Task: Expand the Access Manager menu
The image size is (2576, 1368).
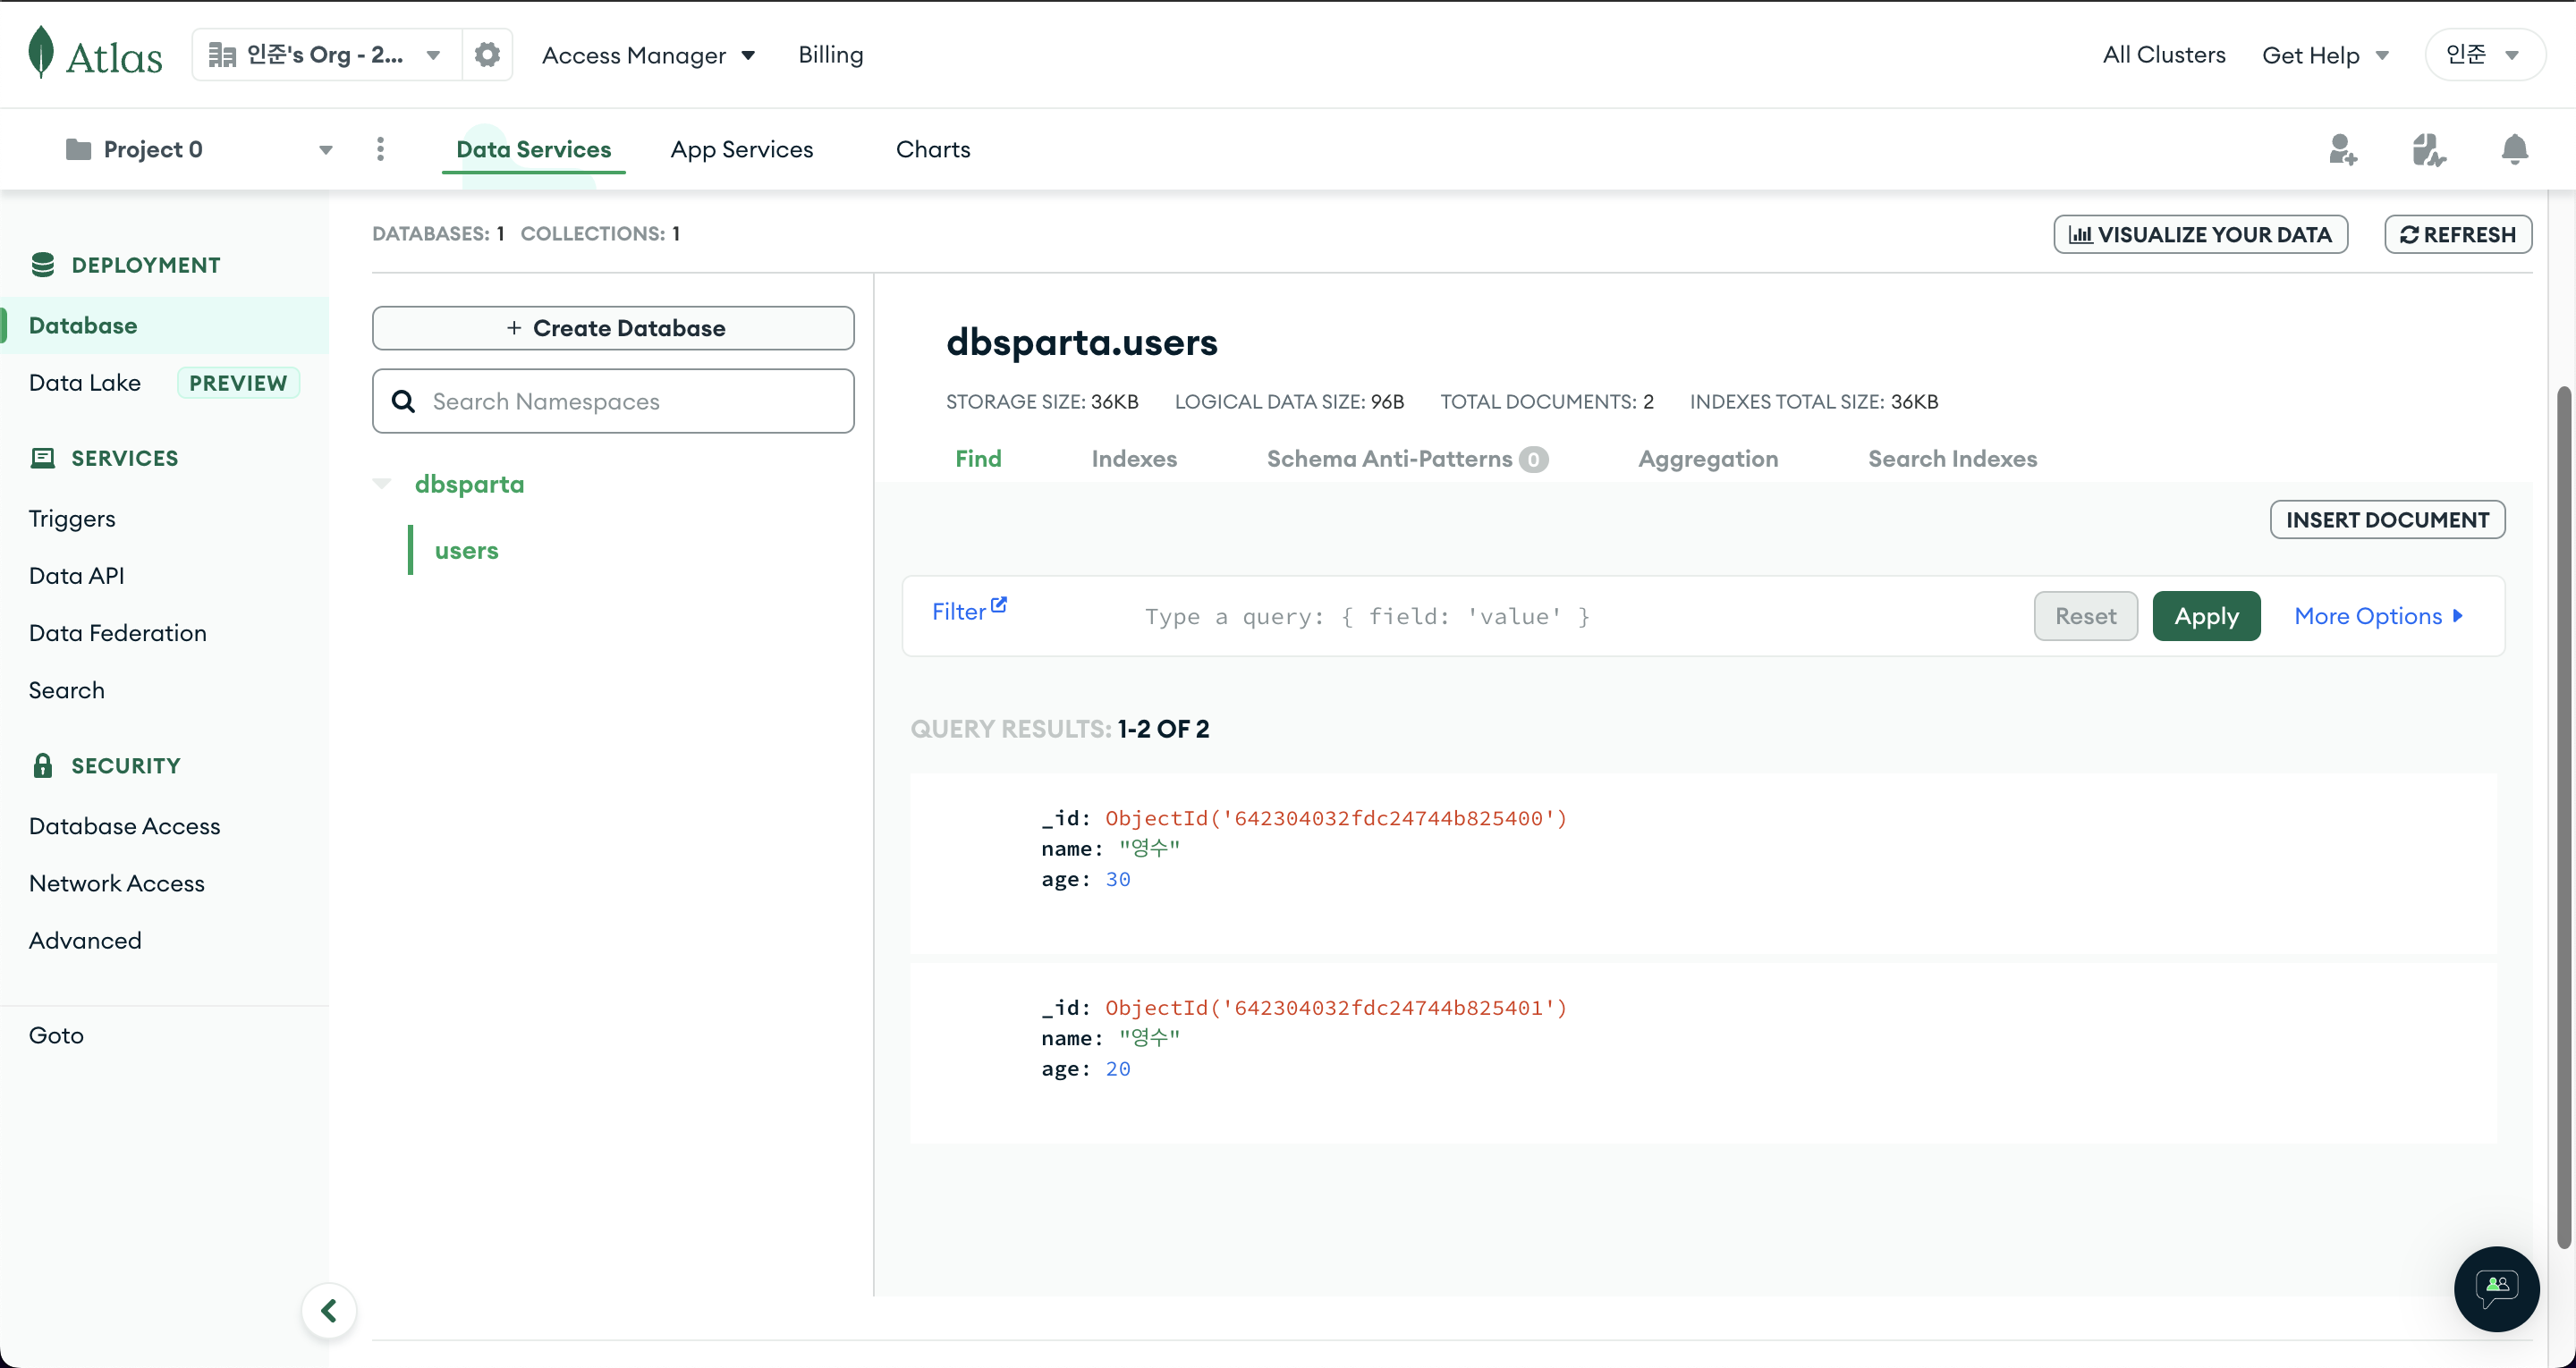Action: (x=648, y=55)
